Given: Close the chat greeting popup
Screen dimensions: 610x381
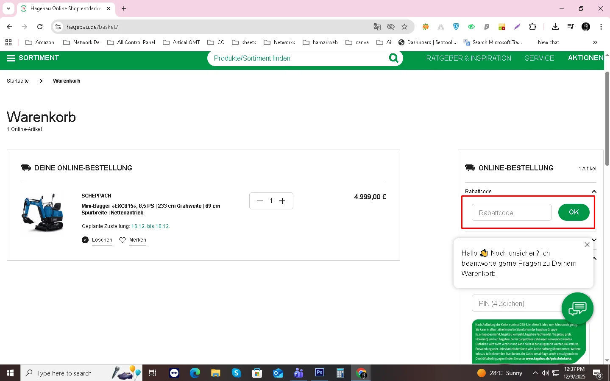Looking at the screenshot, I should pyautogui.click(x=587, y=245).
